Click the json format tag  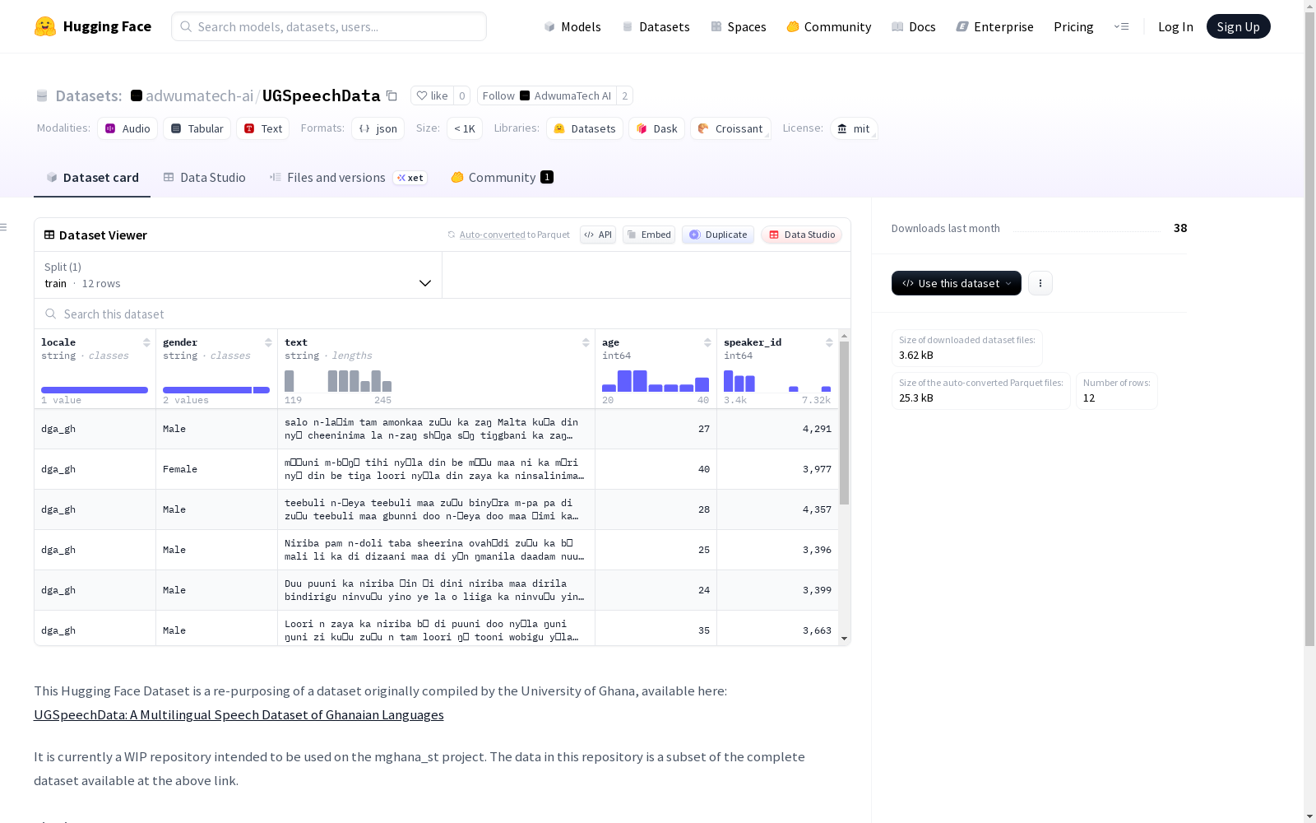point(378,128)
